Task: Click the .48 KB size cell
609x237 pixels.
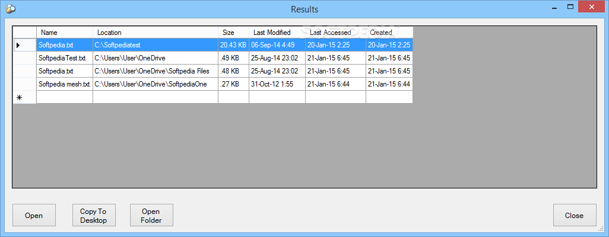Action: (x=233, y=71)
